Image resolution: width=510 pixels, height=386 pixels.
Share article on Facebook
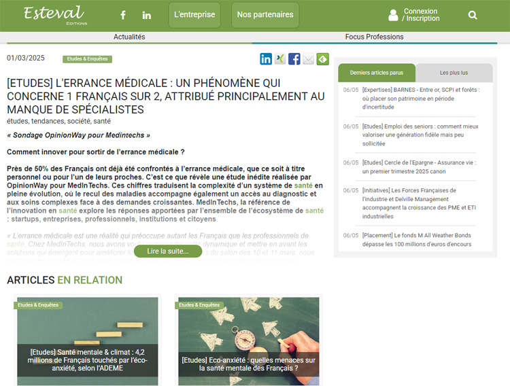294,59
